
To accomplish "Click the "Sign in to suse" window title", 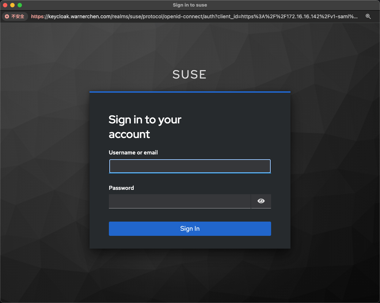I will pyautogui.click(x=190, y=5).
